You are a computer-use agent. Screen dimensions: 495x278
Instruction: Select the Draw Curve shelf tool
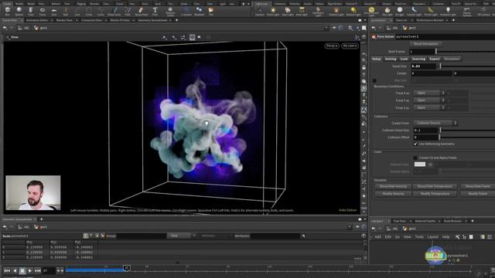(114, 12)
